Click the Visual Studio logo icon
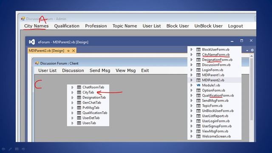This screenshot has width=272, height=153. 32,42
